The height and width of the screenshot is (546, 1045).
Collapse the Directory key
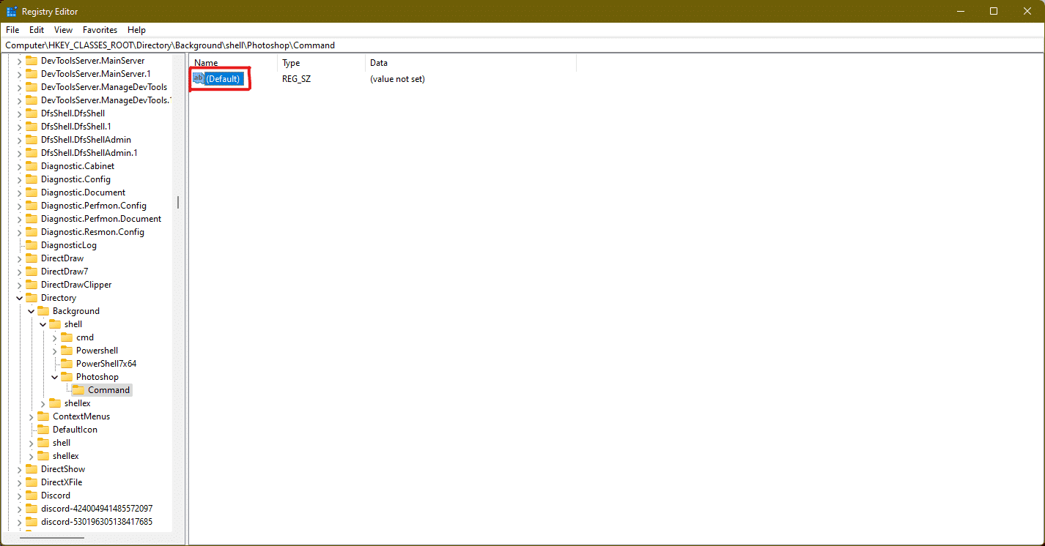[18, 297]
